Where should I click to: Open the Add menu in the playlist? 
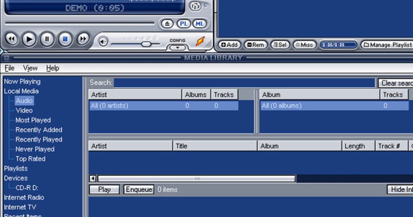(229, 45)
